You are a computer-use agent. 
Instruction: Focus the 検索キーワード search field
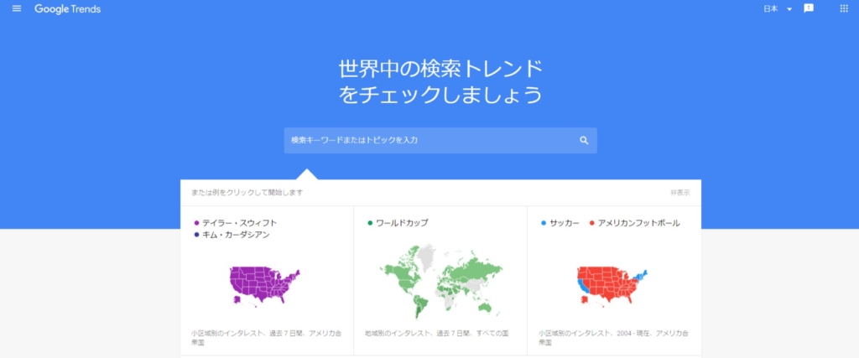tap(428, 140)
